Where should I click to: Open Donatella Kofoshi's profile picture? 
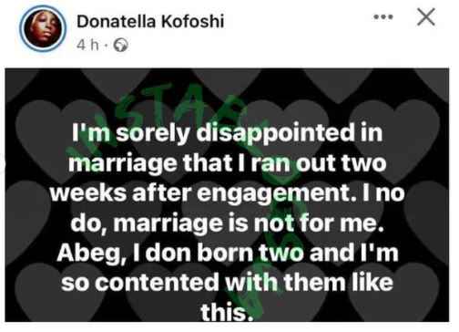(x=43, y=28)
